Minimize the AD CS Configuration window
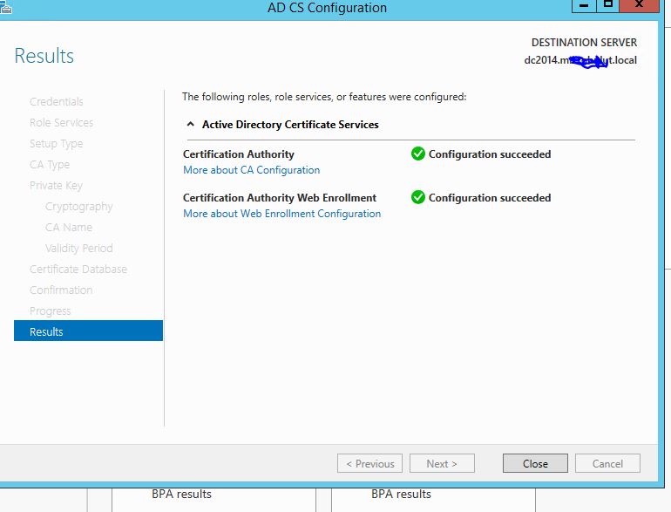Image resolution: width=671 pixels, height=512 pixels. click(584, 5)
